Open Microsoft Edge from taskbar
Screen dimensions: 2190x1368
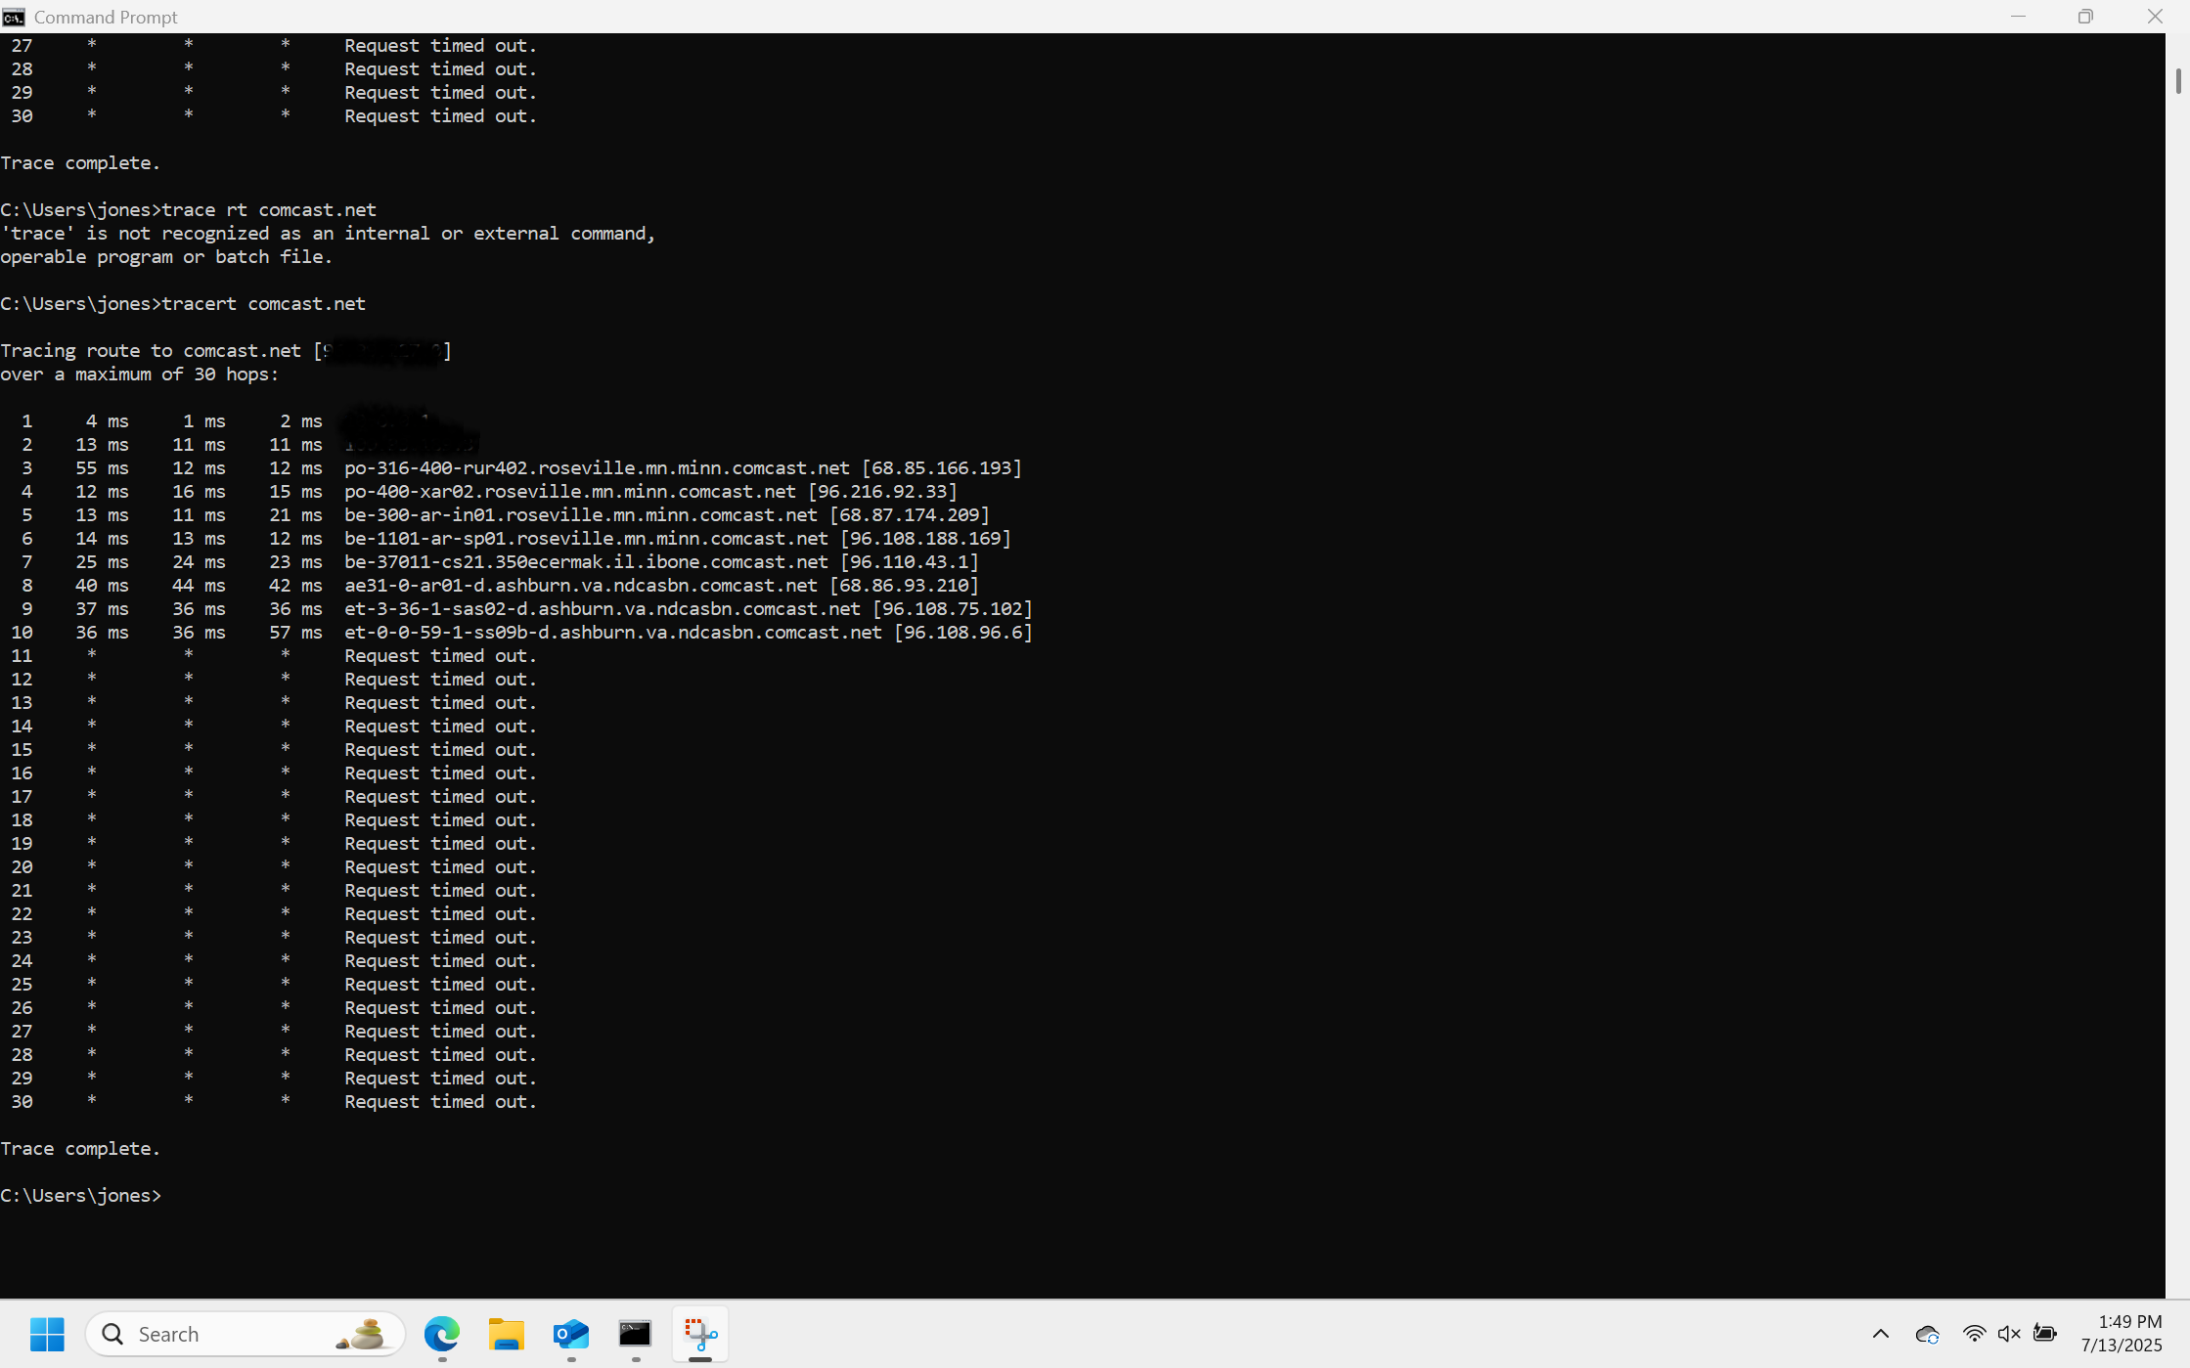(442, 1334)
